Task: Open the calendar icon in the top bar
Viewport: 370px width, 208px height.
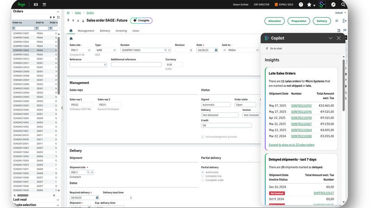Action: point(44,5)
